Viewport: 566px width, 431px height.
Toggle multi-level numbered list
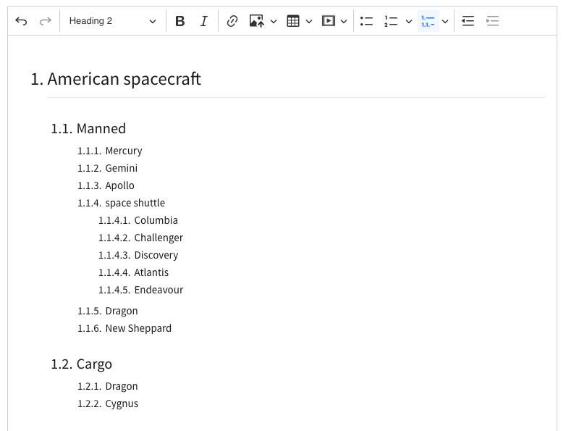click(428, 21)
